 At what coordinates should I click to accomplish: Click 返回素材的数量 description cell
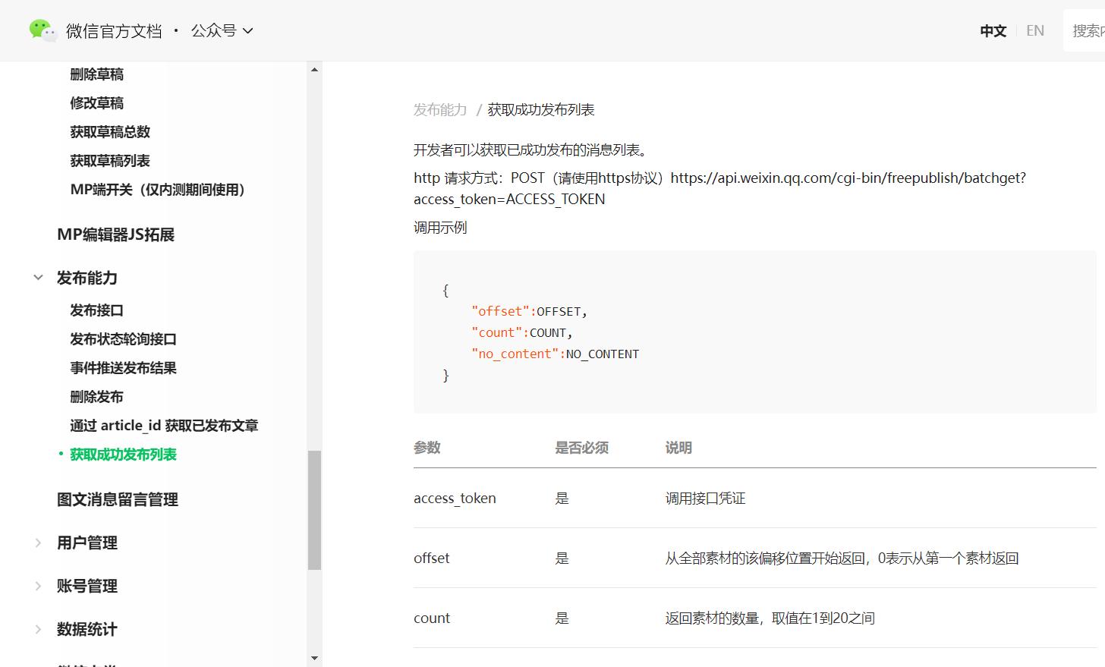point(770,618)
